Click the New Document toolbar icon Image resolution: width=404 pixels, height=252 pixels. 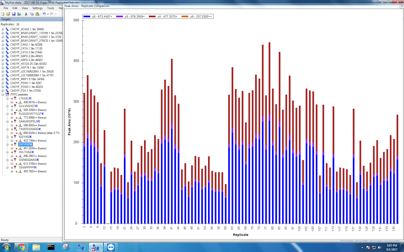3,14
